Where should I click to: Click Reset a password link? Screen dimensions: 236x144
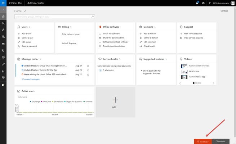point(29,46)
